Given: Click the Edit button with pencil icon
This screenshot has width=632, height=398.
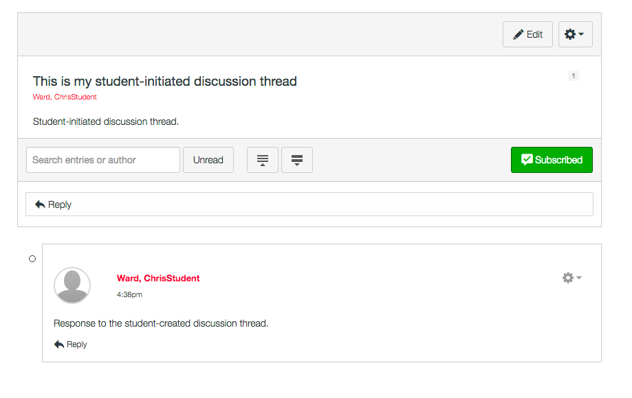Looking at the screenshot, I should 527,34.
